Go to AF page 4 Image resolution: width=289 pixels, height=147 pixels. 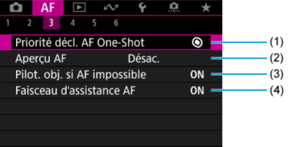click(x=73, y=23)
